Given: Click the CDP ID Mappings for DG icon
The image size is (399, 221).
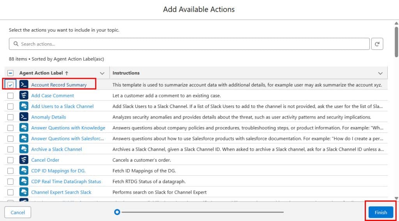Looking at the screenshot, I should pos(24,171).
